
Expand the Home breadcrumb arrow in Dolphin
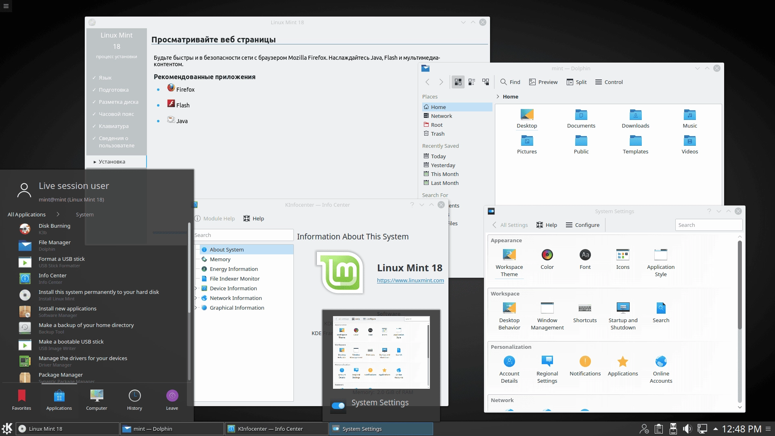[498, 96]
